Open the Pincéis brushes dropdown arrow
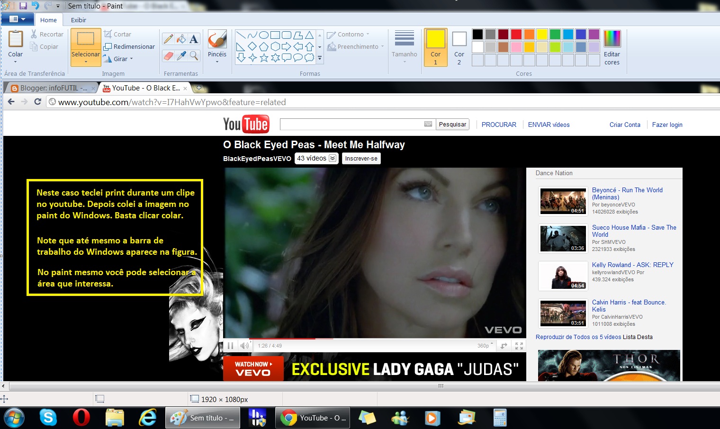The width and height of the screenshot is (720, 429). click(217, 62)
